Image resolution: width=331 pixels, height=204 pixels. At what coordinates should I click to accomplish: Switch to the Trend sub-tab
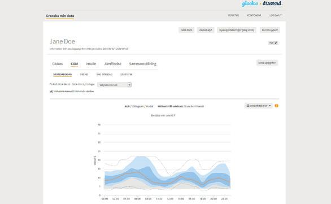tap(84, 75)
